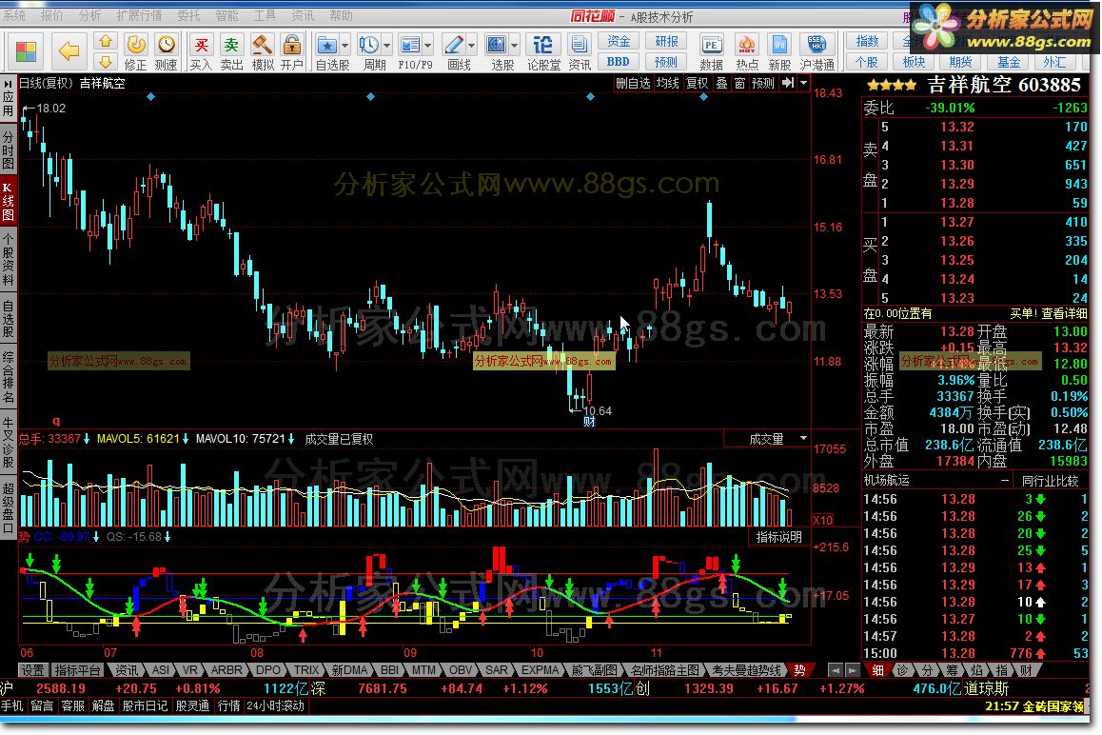
Task: Open the 测速 speed test clock icon
Action: (166, 45)
